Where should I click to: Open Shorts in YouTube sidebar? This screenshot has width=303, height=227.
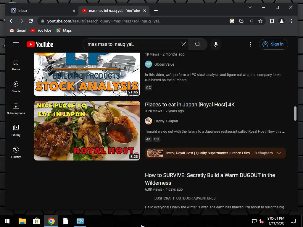[16, 87]
